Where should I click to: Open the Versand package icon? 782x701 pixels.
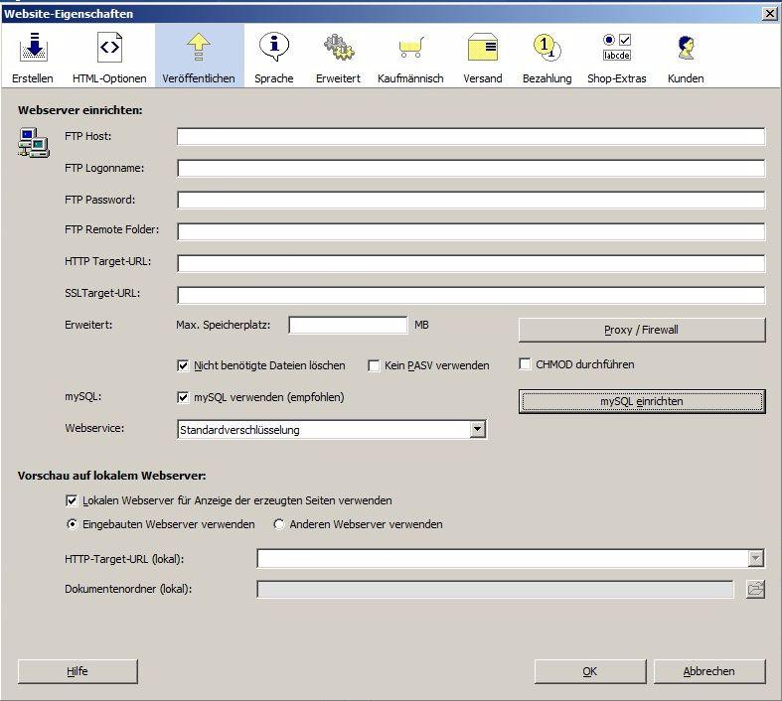483,48
